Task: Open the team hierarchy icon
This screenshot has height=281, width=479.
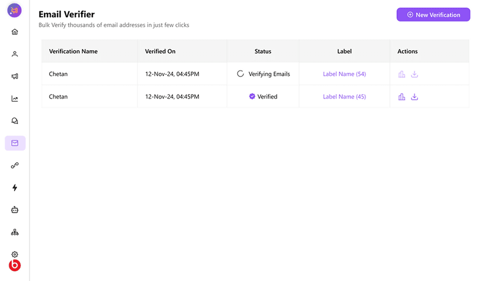Action: click(14, 232)
